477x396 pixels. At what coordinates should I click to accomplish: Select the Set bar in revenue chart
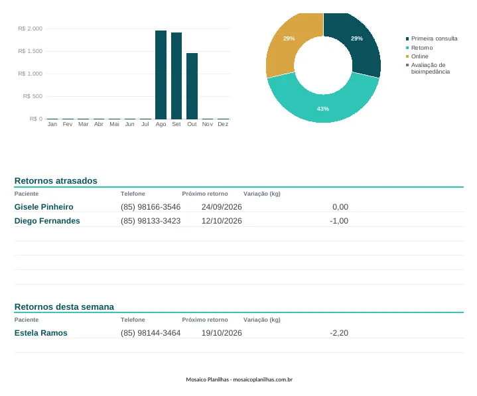tap(176, 76)
